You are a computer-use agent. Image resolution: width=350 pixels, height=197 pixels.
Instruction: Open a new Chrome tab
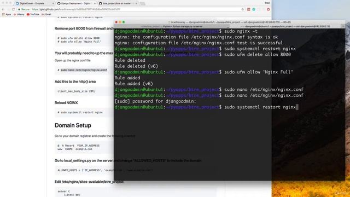[142, 4]
